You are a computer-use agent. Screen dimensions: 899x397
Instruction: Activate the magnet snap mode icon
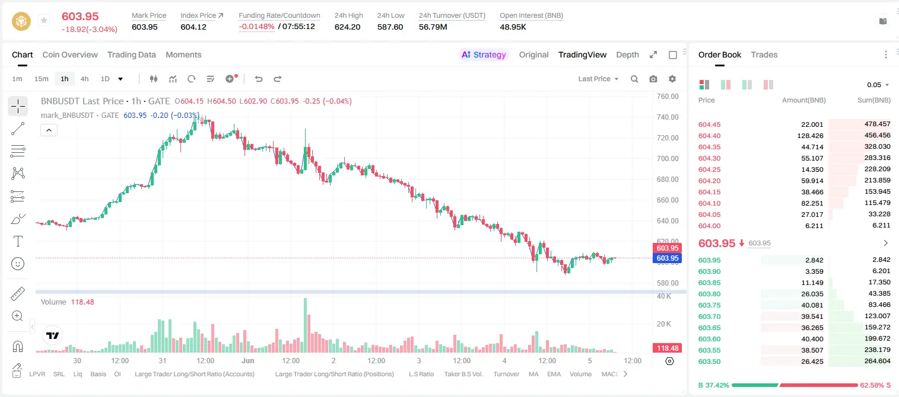pos(18,346)
